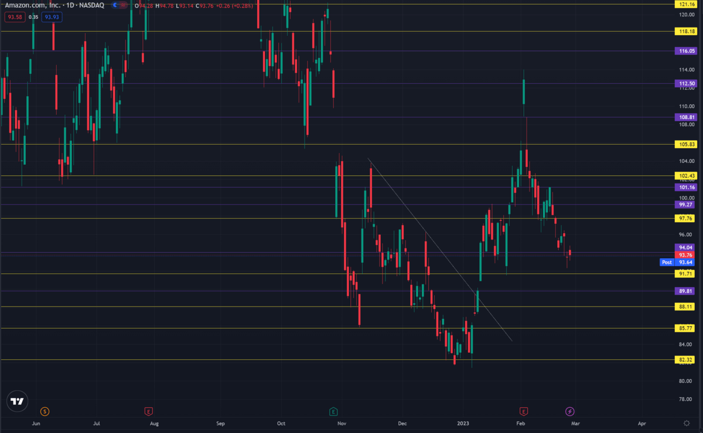Click the blue 93.64 post-market price label
The width and height of the screenshot is (703, 433).
686,262
